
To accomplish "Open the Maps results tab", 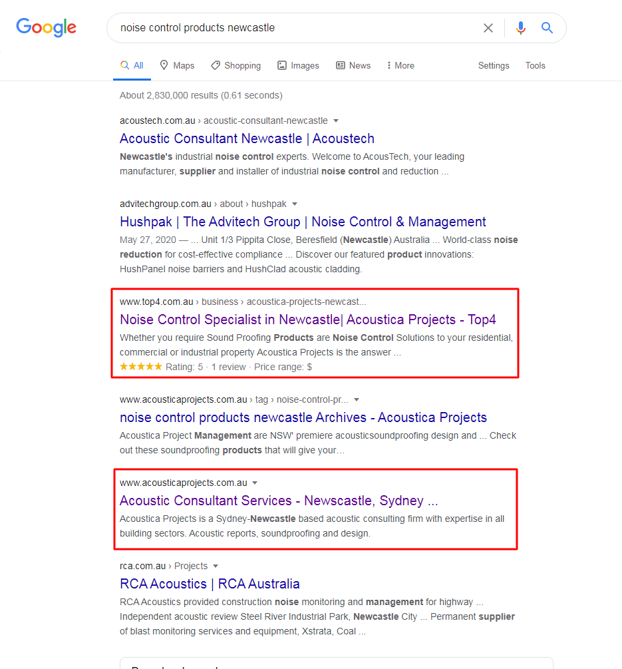I will 177,65.
